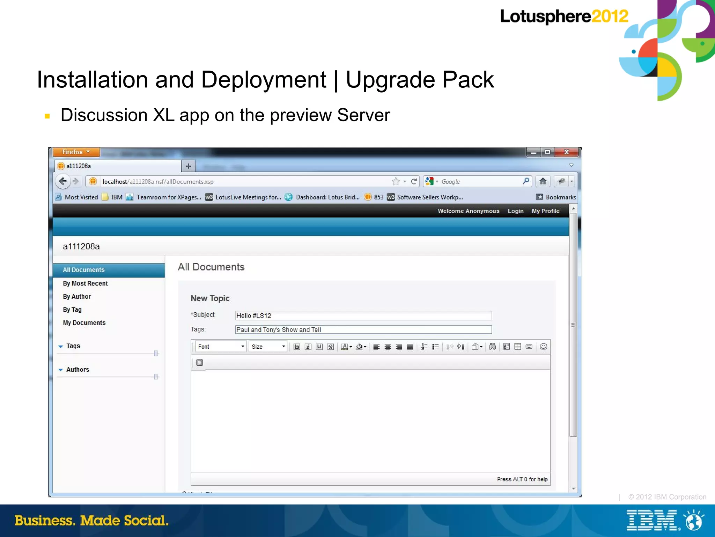Open the Most Visited bookmarks
This screenshot has height=537, width=715.
point(77,197)
